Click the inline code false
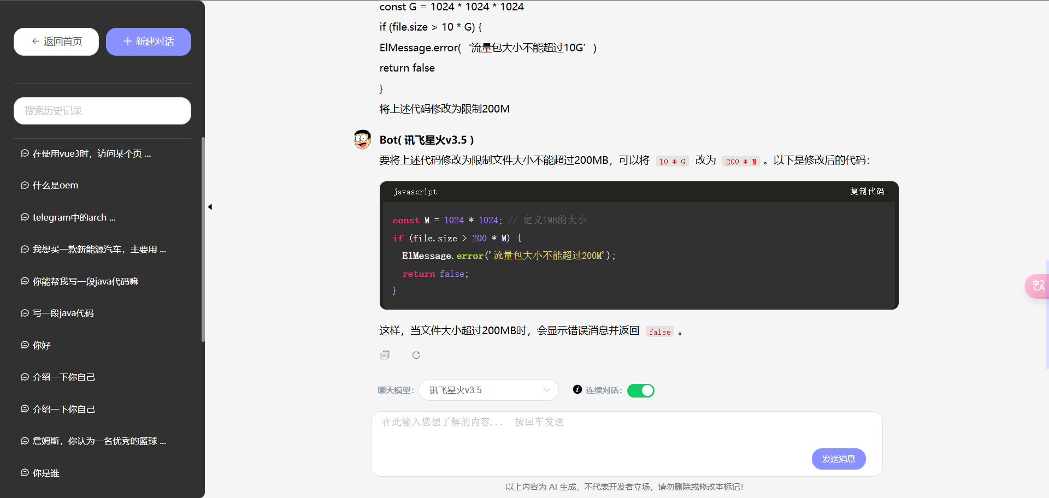This screenshot has width=1049, height=498. pyautogui.click(x=660, y=331)
